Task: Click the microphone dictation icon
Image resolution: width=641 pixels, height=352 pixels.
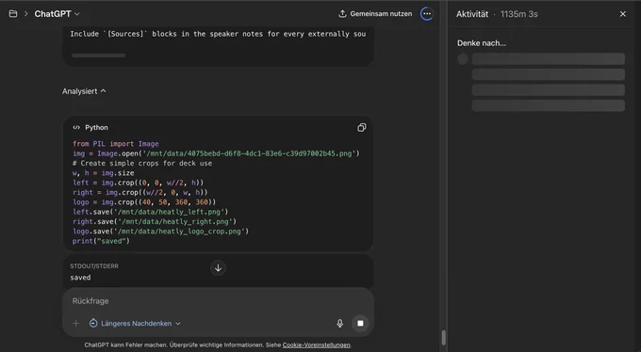Action: pos(339,324)
